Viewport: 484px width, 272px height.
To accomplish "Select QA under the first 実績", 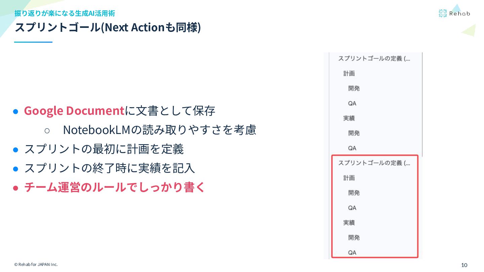I will coord(352,148).
